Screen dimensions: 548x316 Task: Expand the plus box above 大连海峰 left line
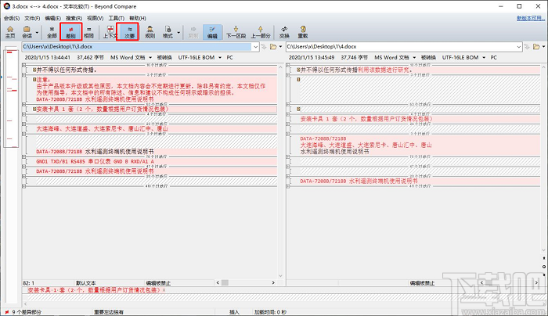coord(23,124)
